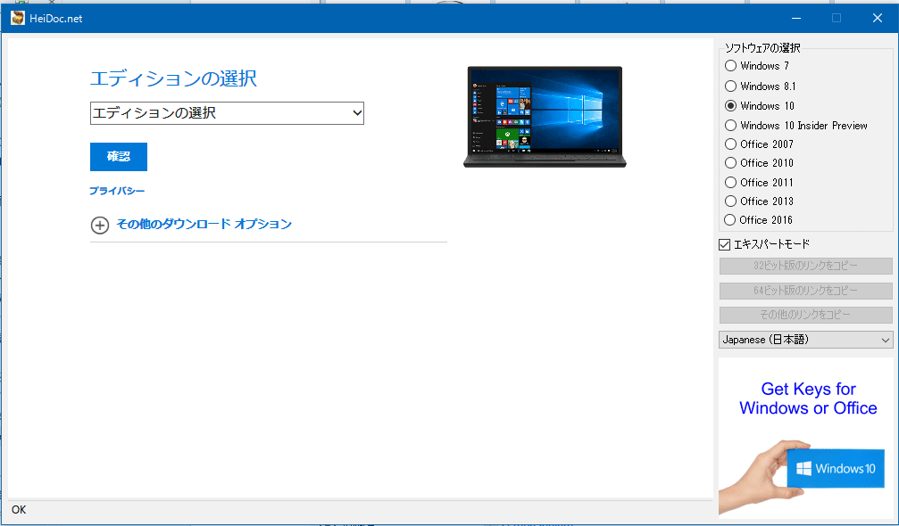Click the その他のダウンロード オプション text link
Image resolution: width=899 pixels, height=526 pixels.
pyautogui.click(x=204, y=224)
